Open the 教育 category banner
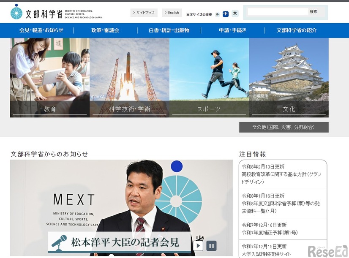This screenshot has width=349, height=258. pos(49,109)
